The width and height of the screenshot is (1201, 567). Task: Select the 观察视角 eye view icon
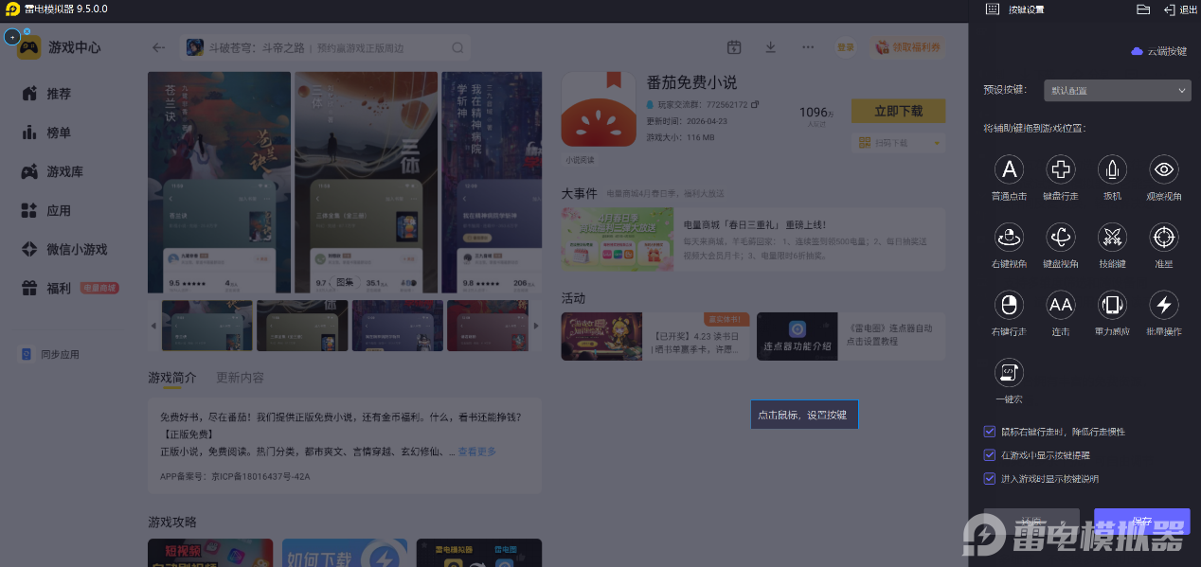[1163, 169]
